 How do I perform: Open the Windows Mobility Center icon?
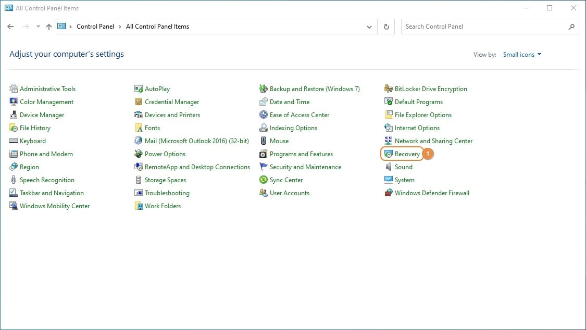[14, 206]
